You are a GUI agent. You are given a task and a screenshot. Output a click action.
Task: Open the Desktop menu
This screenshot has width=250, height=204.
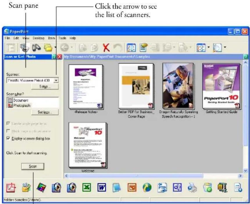[38, 38]
